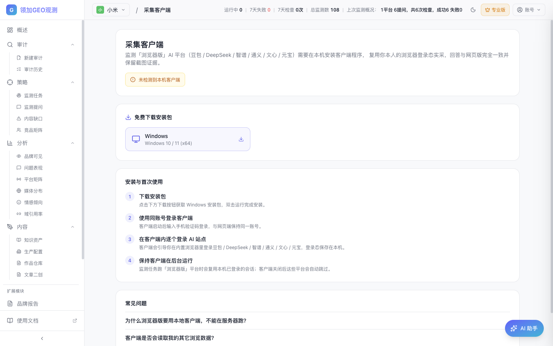553x346 pixels.
Task: Open 平台矩阵 menu entry
Action: (45, 179)
